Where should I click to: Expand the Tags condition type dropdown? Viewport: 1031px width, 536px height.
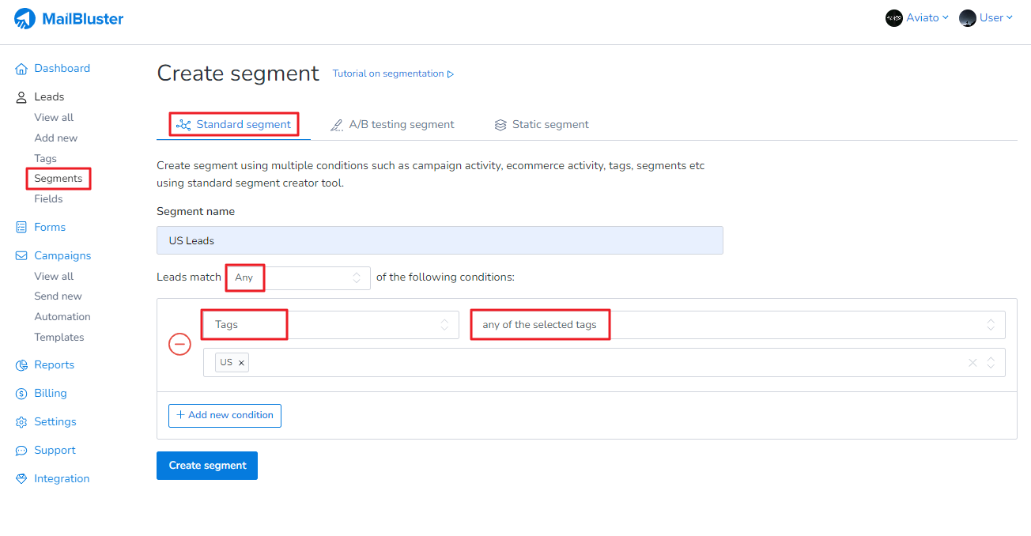pos(330,324)
